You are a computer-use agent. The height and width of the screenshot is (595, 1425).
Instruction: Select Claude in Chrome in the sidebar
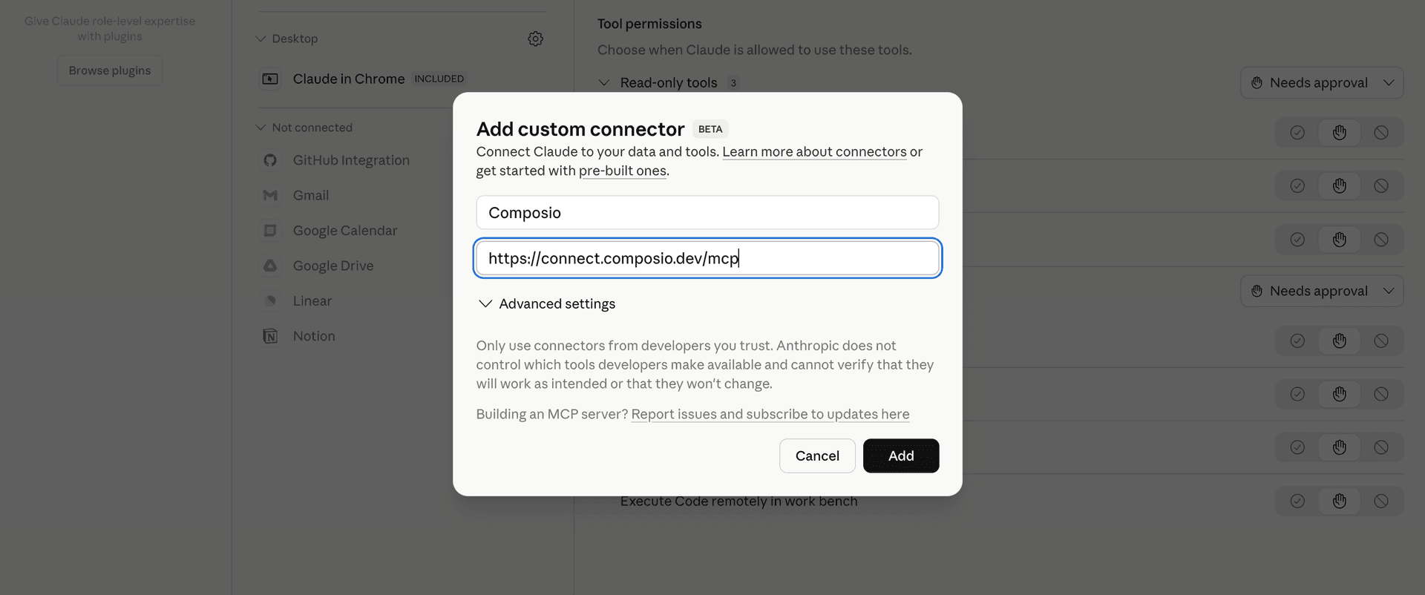pos(349,79)
